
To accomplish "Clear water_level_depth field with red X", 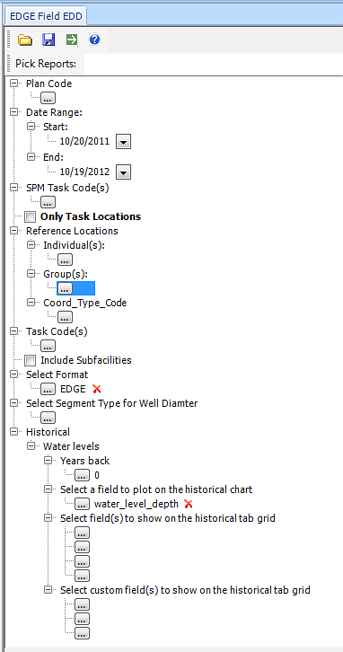I will [189, 504].
